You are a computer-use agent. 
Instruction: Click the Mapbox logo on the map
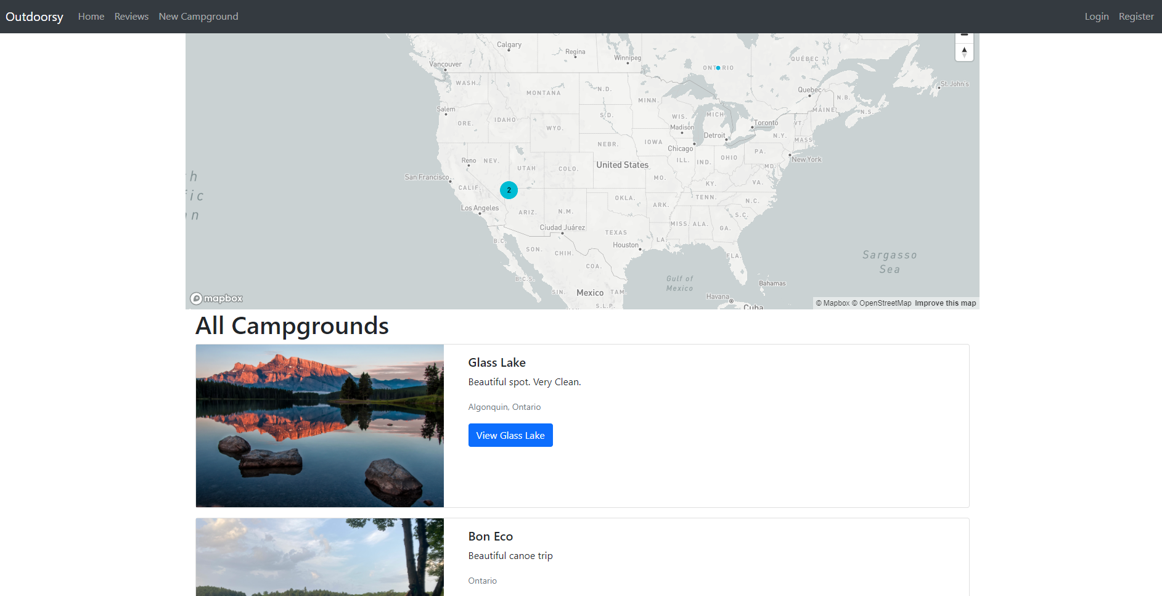(x=216, y=298)
